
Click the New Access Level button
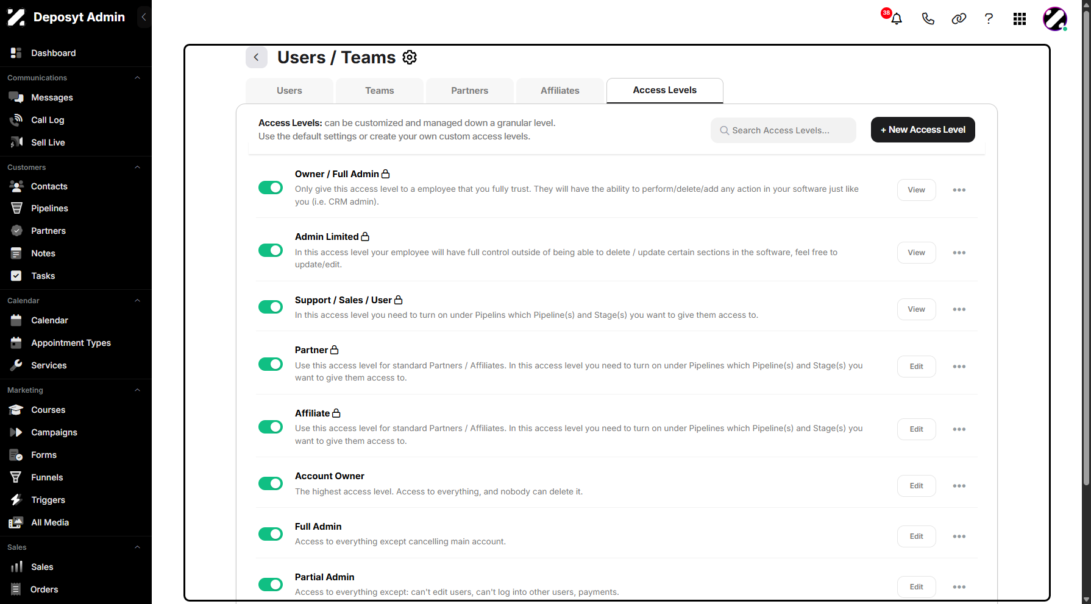click(x=923, y=130)
